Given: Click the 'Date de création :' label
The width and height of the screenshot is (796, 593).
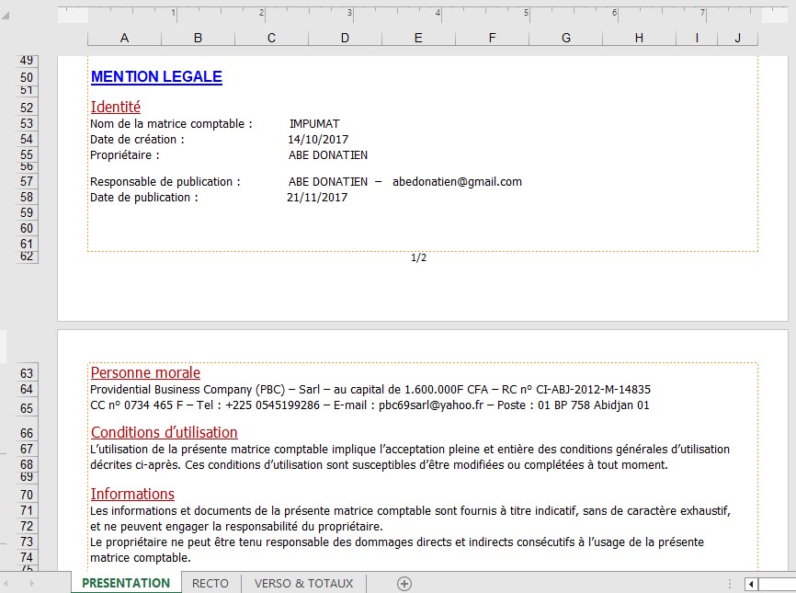Looking at the screenshot, I should 137,140.
